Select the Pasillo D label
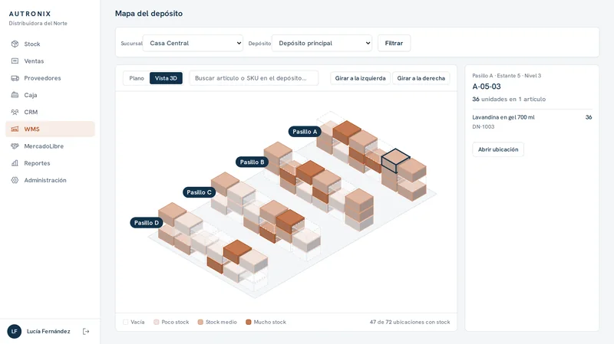This screenshot has width=614, height=344. pyautogui.click(x=147, y=223)
